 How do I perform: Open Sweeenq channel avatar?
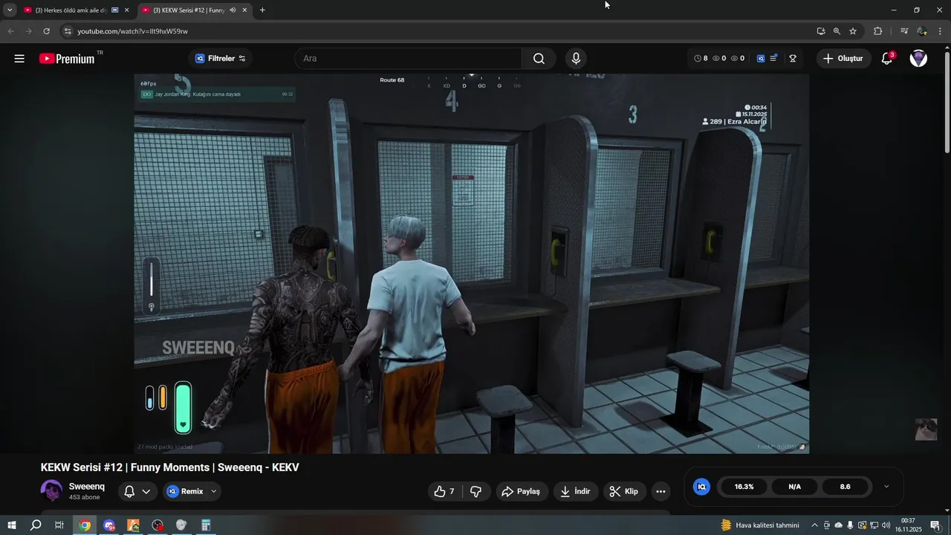pyautogui.click(x=52, y=491)
